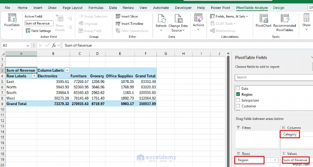The image size is (313, 167).
Task: Uncheck the Region field checkbox
Action: tap(238, 94)
